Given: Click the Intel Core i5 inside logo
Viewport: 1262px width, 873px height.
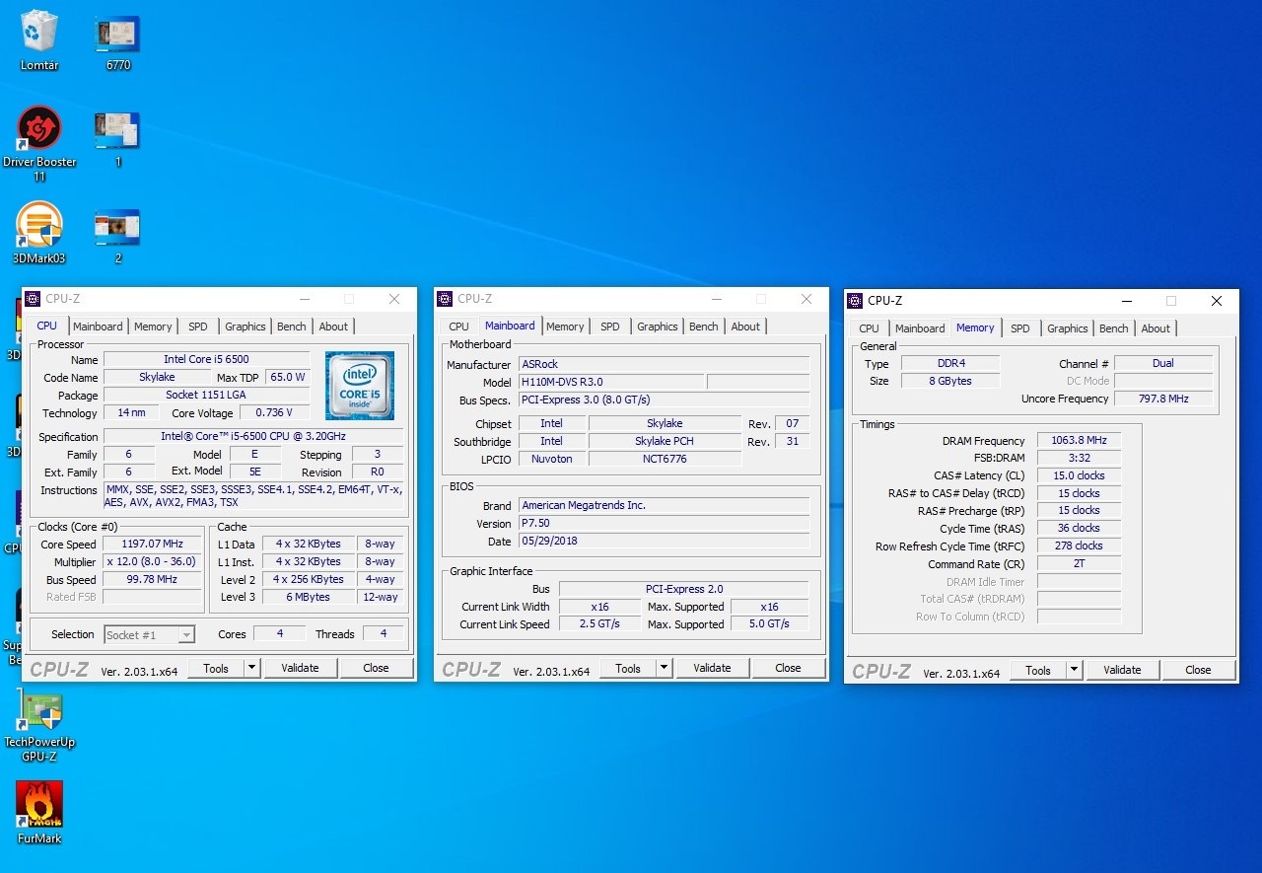Looking at the screenshot, I should 360,386.
